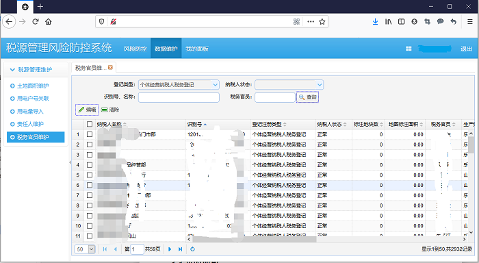
Task: Check the checkbox for row 4
Action: (x=90, y=165)
